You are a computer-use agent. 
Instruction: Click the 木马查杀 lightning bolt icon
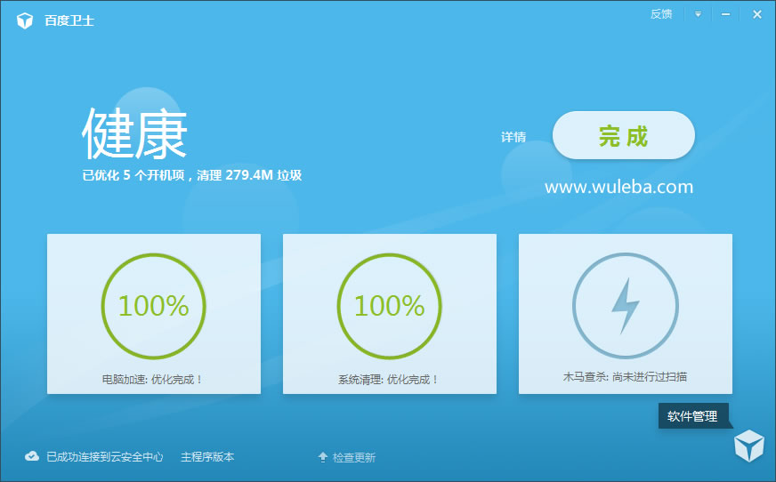click(x=626, y=306)
